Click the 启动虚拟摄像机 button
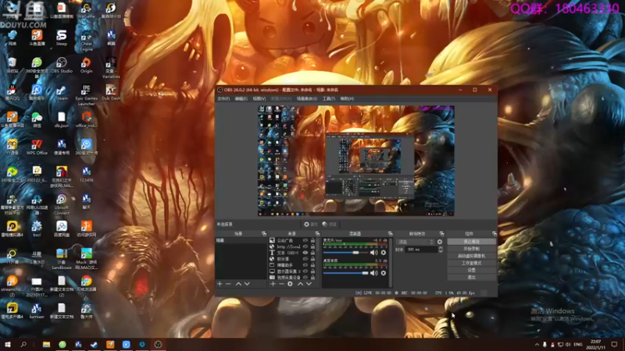Viewport: 625px width, 351px height. (472, 256)
